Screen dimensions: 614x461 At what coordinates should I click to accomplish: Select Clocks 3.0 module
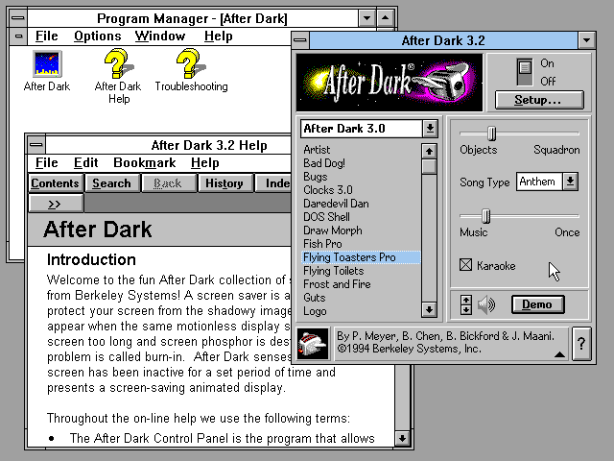tap(361, 190)
